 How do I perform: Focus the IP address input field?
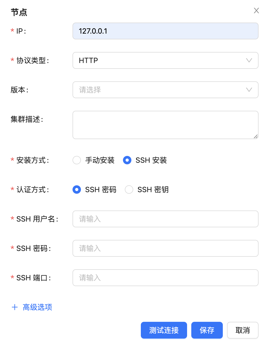tap(165, 31)
